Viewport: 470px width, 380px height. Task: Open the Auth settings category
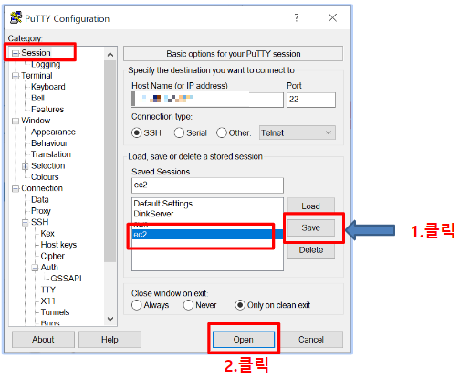point(49,268)
